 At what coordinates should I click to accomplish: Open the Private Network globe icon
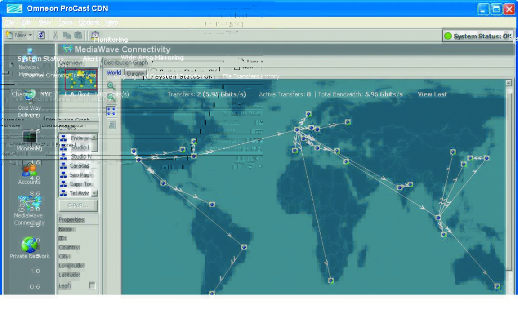tap(29, 244)
